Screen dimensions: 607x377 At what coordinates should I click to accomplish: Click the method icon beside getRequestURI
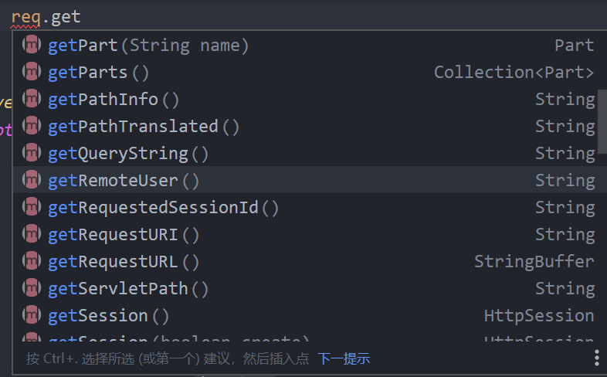31,235
